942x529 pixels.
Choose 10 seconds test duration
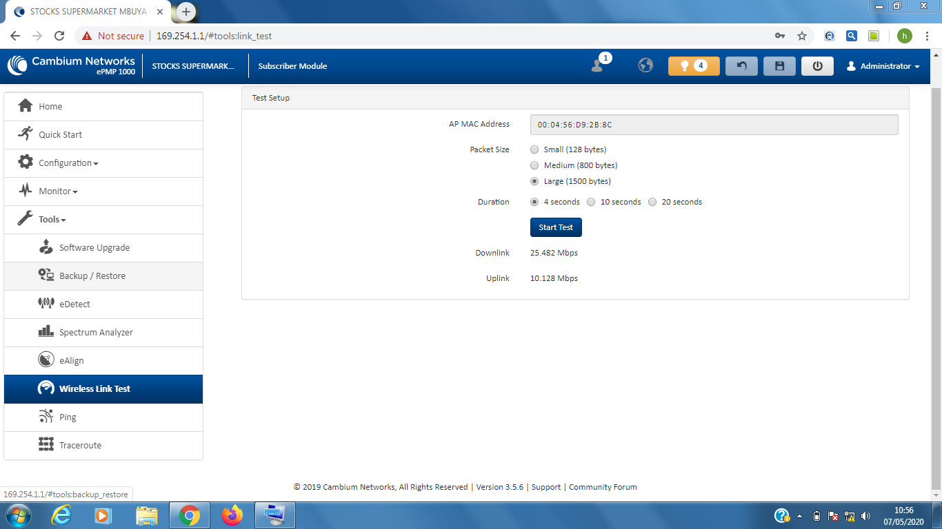point(591,202)
